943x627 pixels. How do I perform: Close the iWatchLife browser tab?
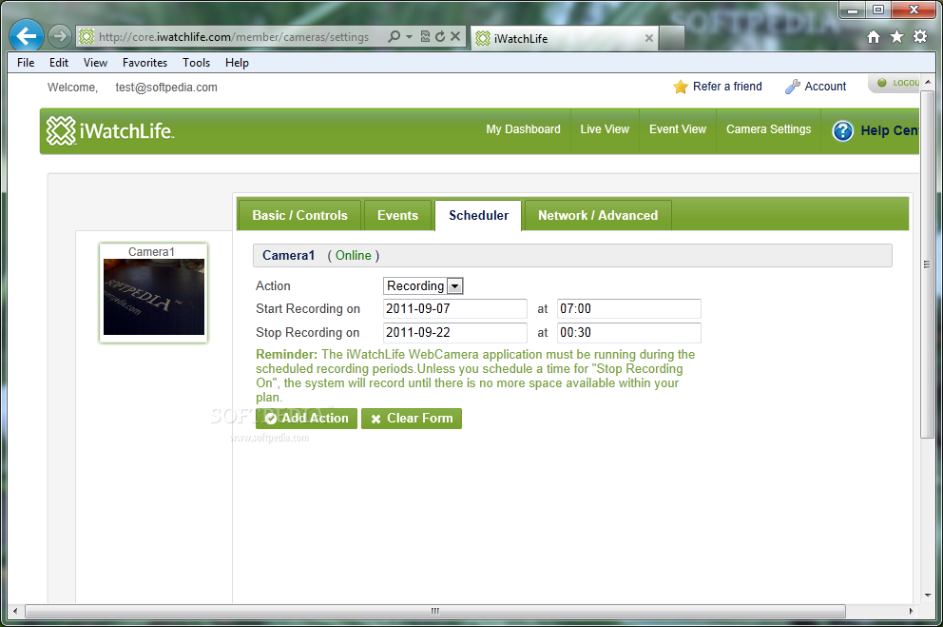649,38
